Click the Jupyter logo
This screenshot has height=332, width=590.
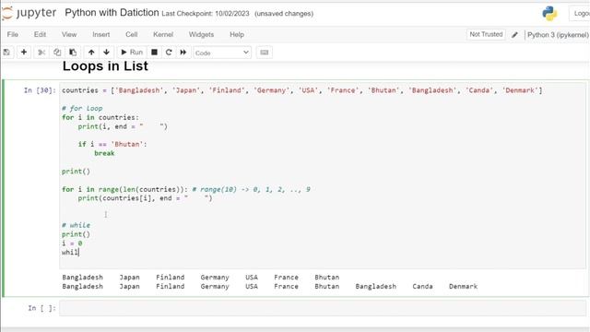point(29,13)
